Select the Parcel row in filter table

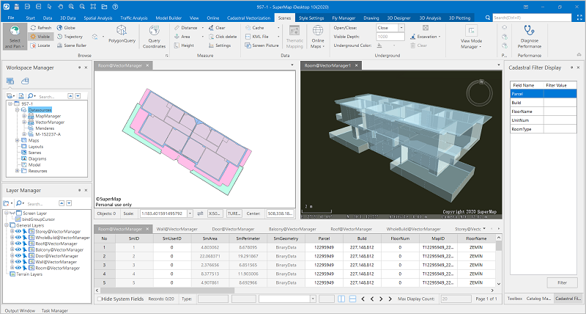click(543, 94)
